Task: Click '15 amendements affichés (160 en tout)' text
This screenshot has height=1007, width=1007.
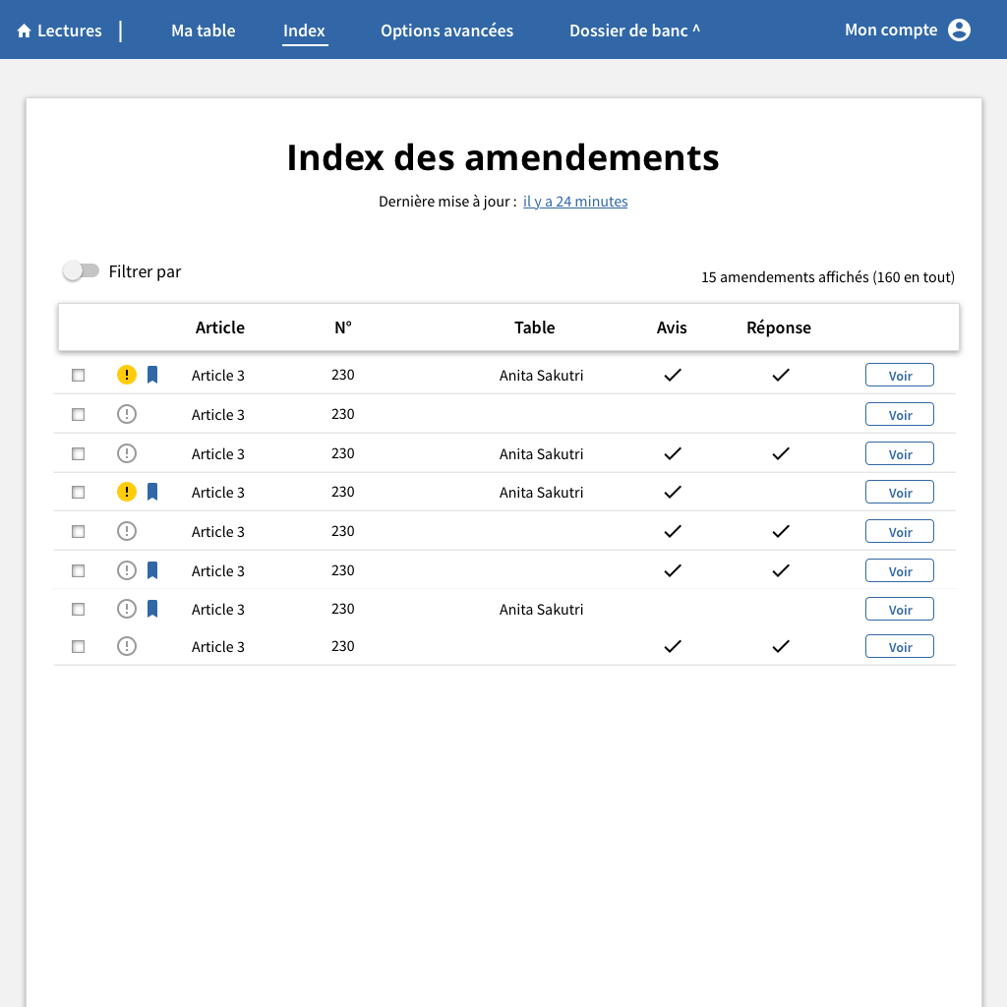Action: (x=828, y=276)
